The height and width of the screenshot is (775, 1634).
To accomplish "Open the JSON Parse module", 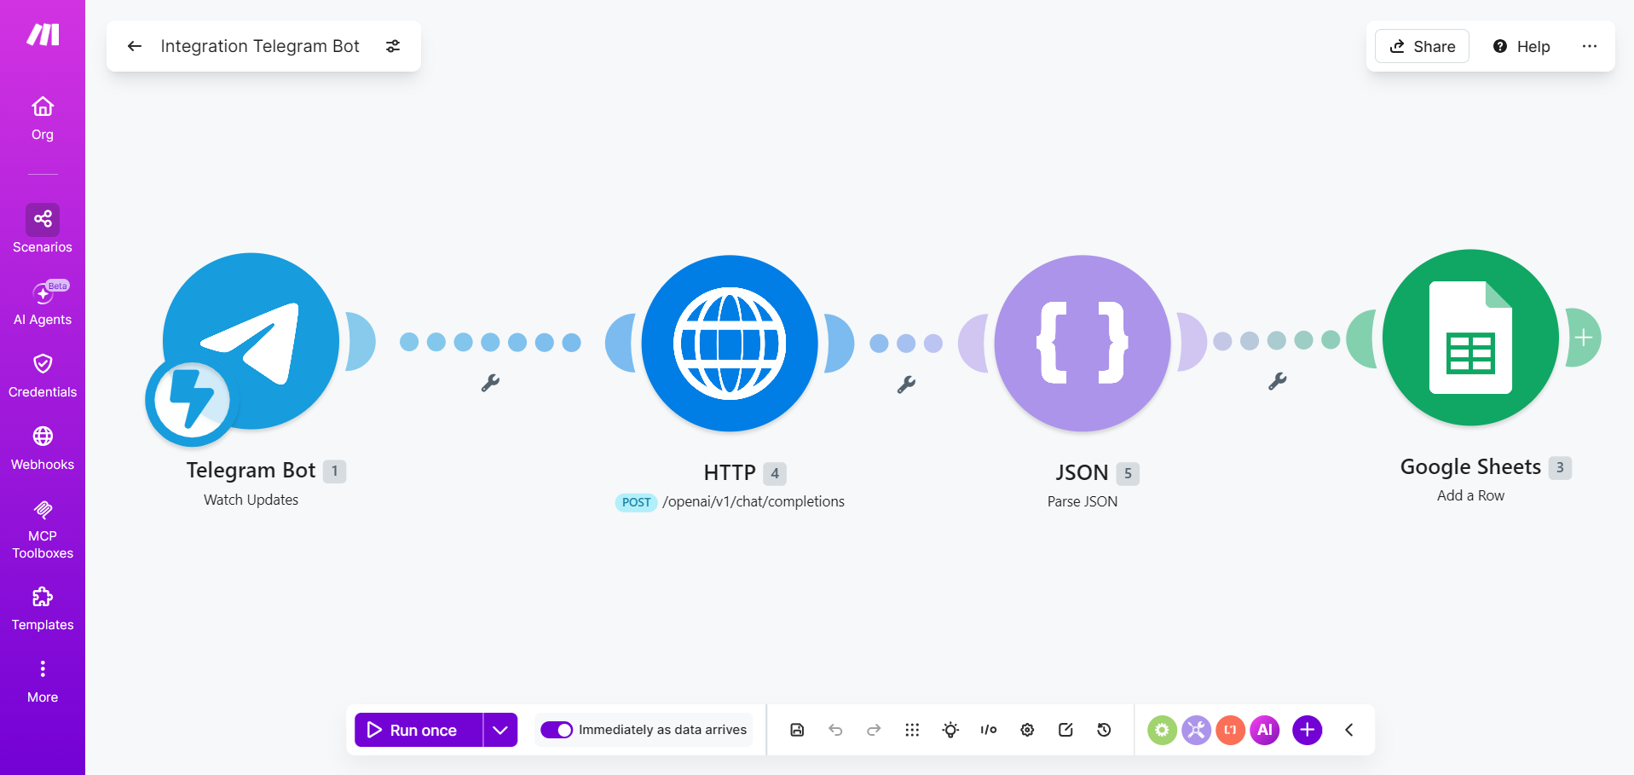I will (x=1083, y=343).
